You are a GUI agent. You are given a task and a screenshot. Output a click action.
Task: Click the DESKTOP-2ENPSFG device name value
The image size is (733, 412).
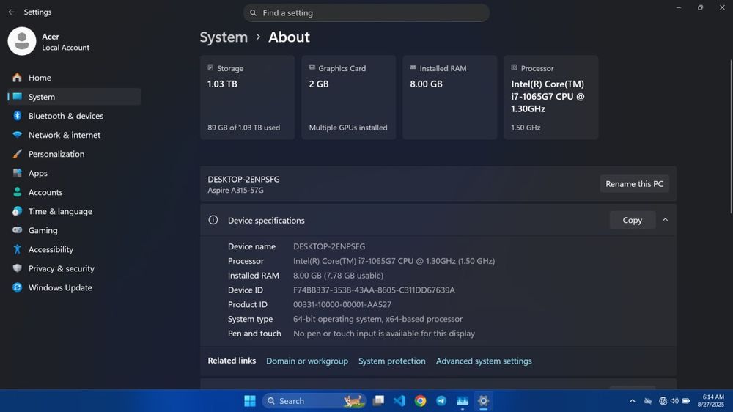click(329, 246)
